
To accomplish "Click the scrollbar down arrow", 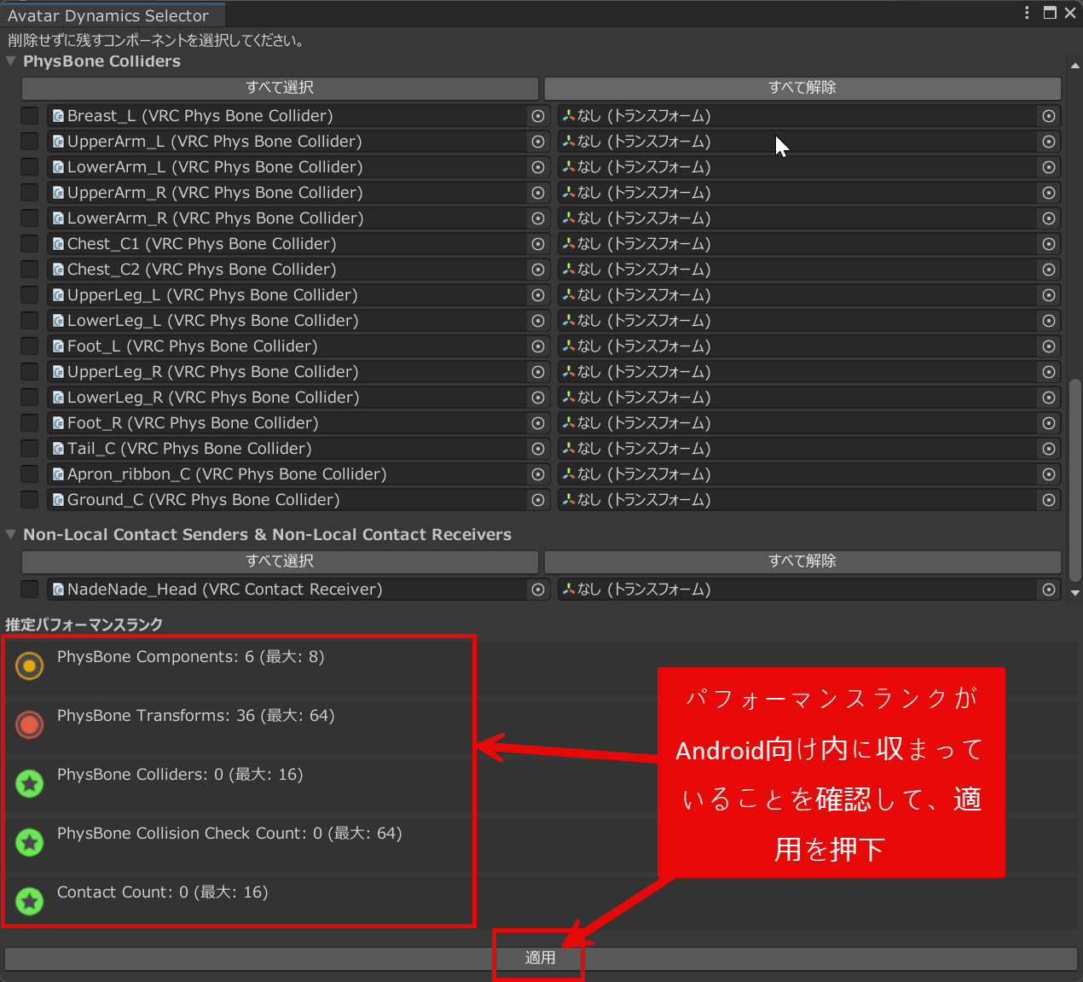I will tap(1074, 593).
